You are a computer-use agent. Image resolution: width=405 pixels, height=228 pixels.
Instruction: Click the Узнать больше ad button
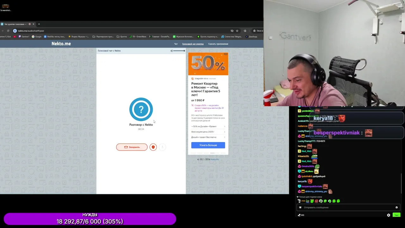[x=208, y=145]
